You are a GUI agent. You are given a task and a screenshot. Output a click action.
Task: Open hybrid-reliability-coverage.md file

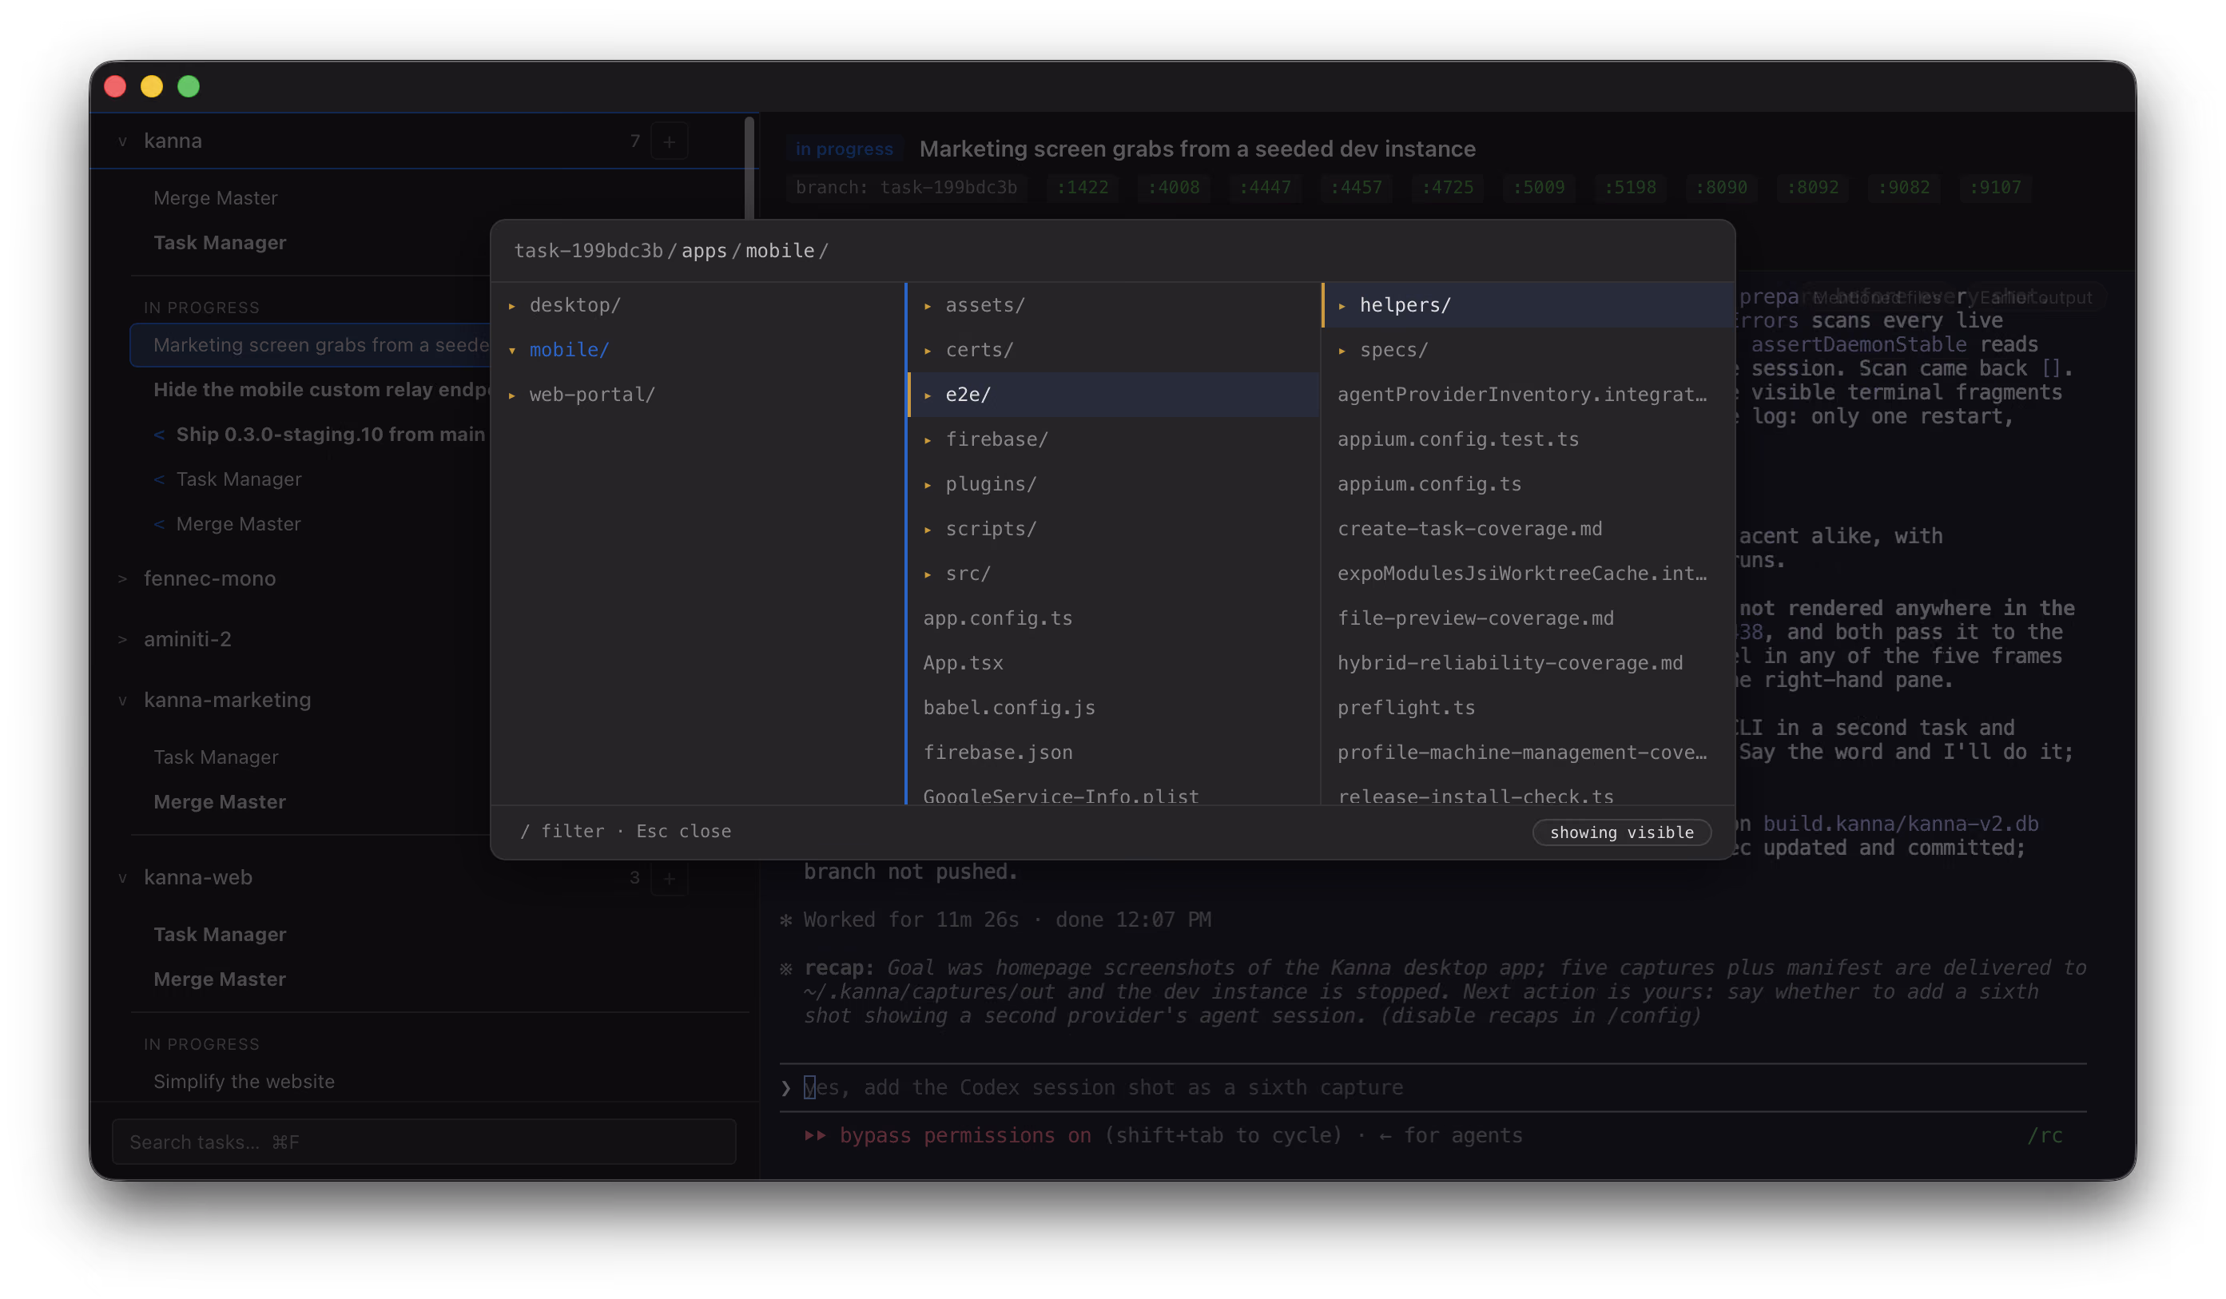1528,663
